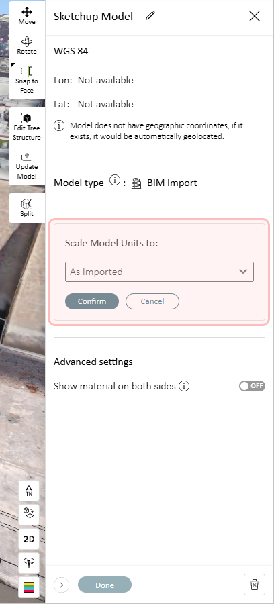The width and height of the screenshot is (274, 604).
Task: Click the Update Model button
Action: point(27,166)
